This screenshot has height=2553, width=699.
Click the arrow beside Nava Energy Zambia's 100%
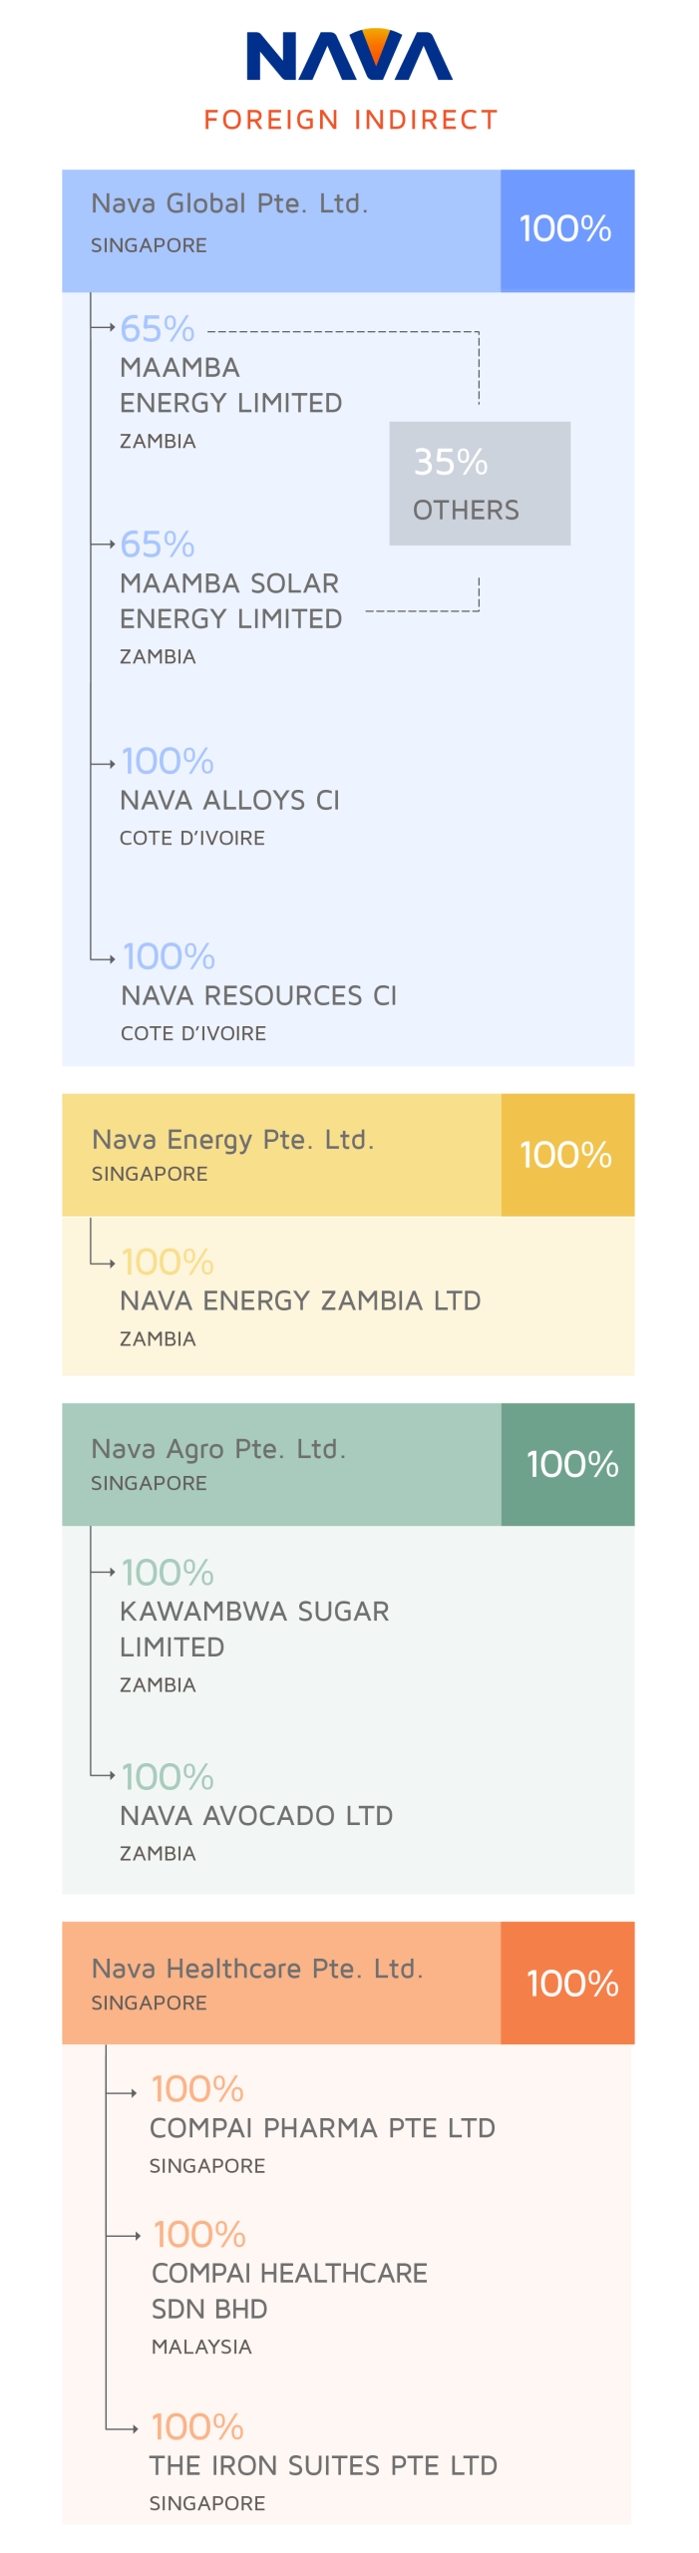(106, 1264)
